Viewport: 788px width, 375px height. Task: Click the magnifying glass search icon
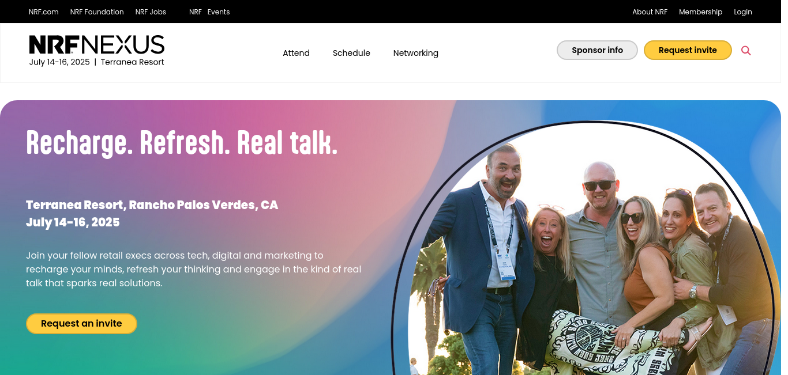tap(746, 51)
